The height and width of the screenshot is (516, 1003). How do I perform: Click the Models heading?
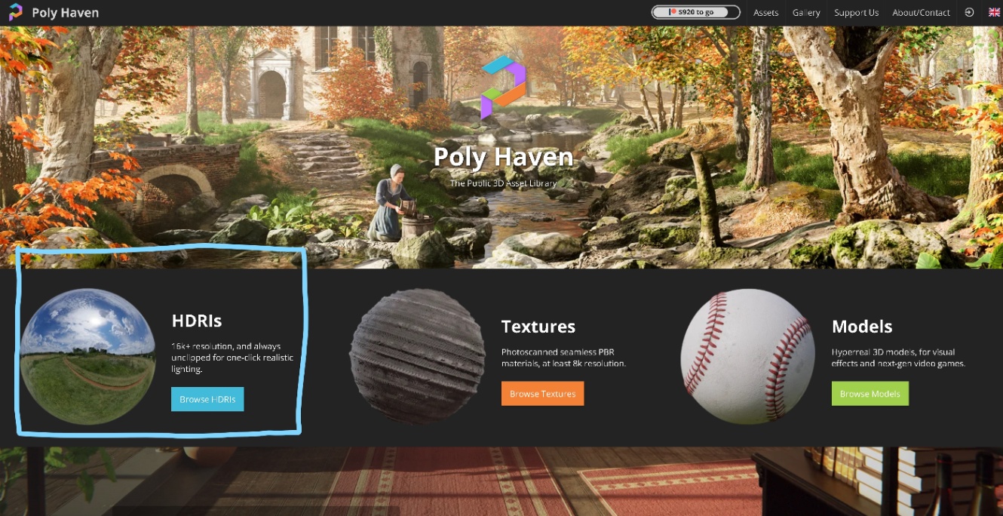[x=862, y=327]
